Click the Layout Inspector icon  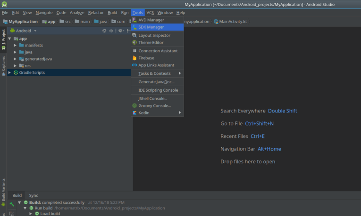[x=134, y=36]
